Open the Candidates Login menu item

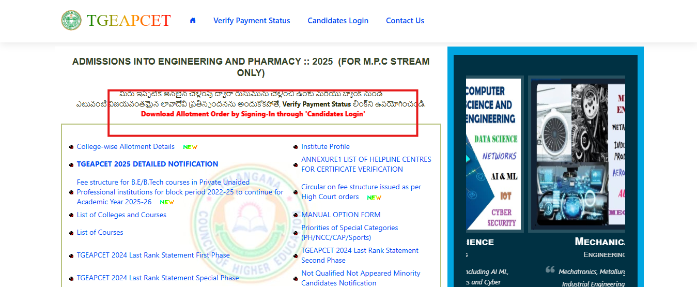tap(338, 21)
